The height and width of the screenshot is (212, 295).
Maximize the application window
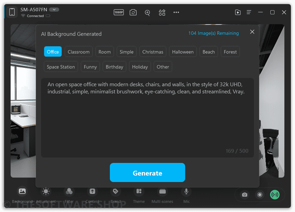pyautogui.click(x=272, y=12)
